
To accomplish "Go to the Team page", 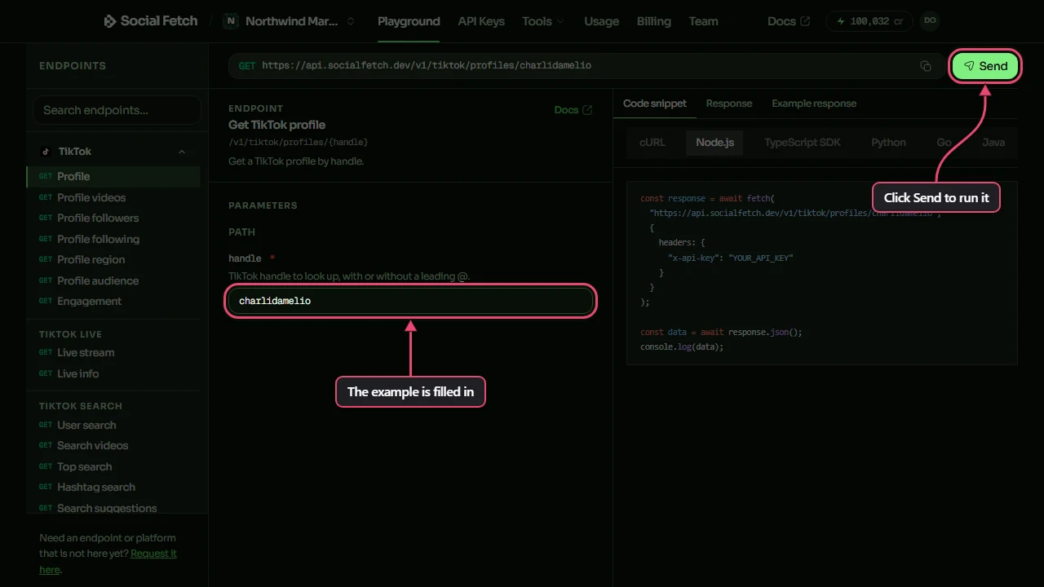I will coord(703,21).
